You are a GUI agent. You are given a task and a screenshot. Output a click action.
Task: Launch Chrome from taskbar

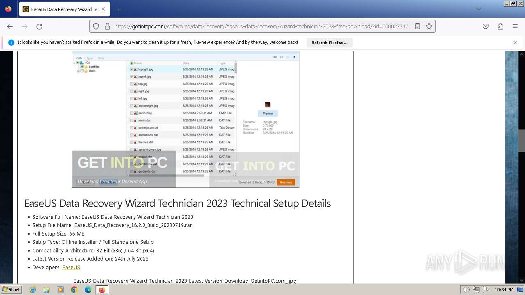tap(74, 290)
